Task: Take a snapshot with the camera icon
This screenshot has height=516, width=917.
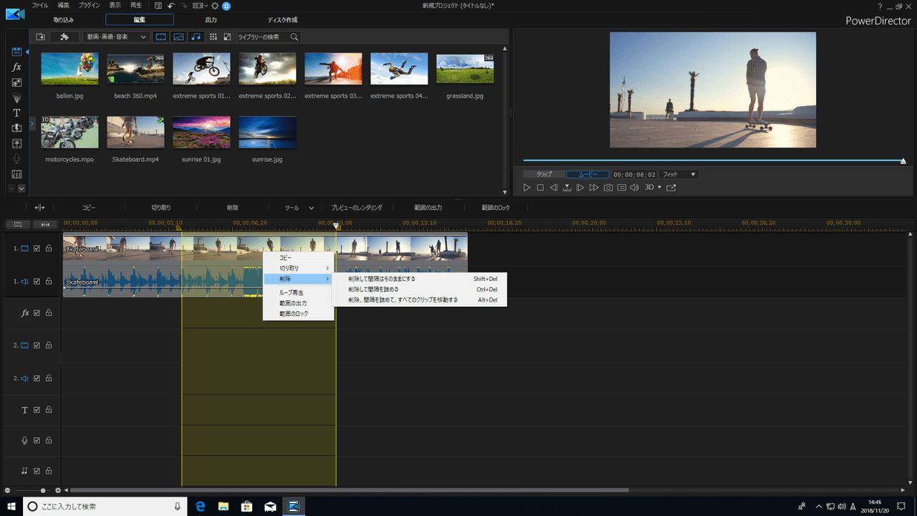Action: 608,188
